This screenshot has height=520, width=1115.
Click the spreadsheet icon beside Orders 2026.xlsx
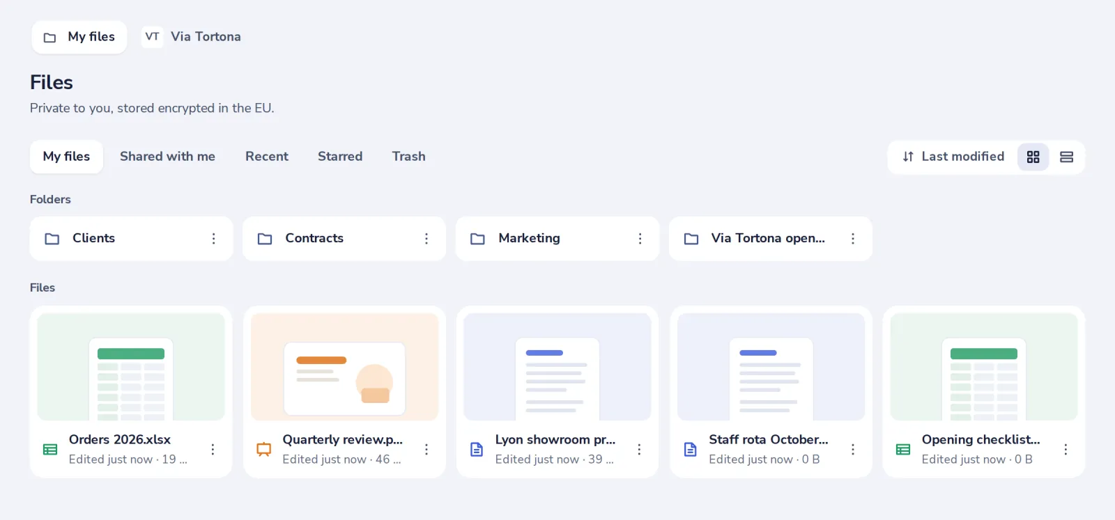[50, 450]
